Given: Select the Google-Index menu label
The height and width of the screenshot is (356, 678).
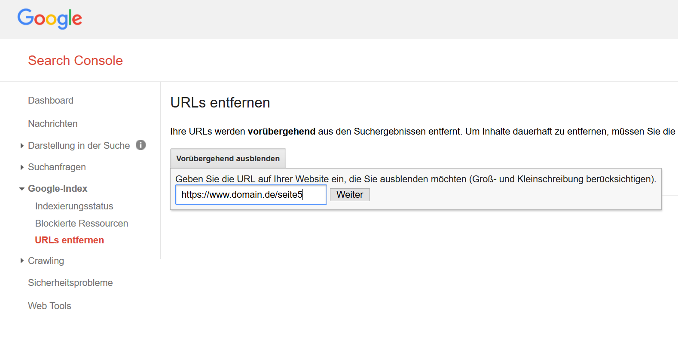Looking at the screenshot, I should (x=58, y=189).
